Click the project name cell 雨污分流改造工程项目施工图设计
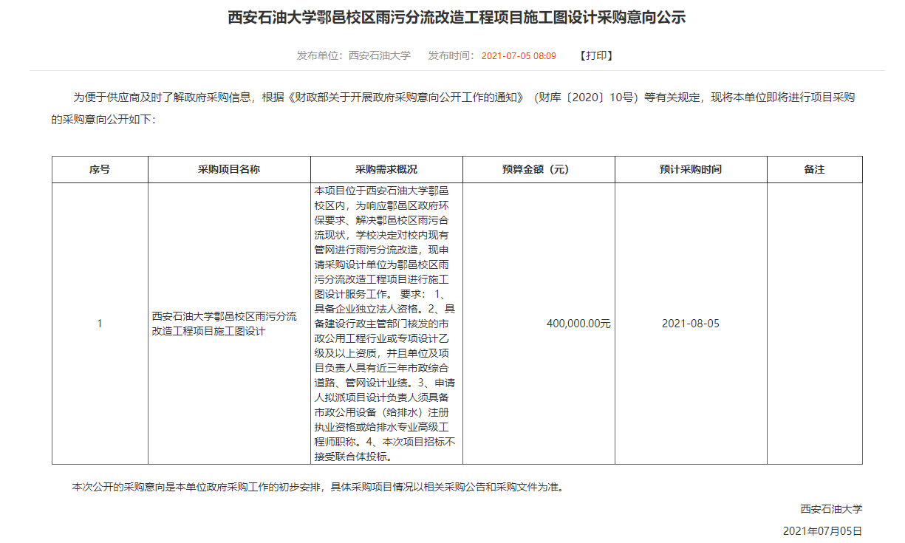The width and height of the screenshot is (905, 543). tap(229, 324)
